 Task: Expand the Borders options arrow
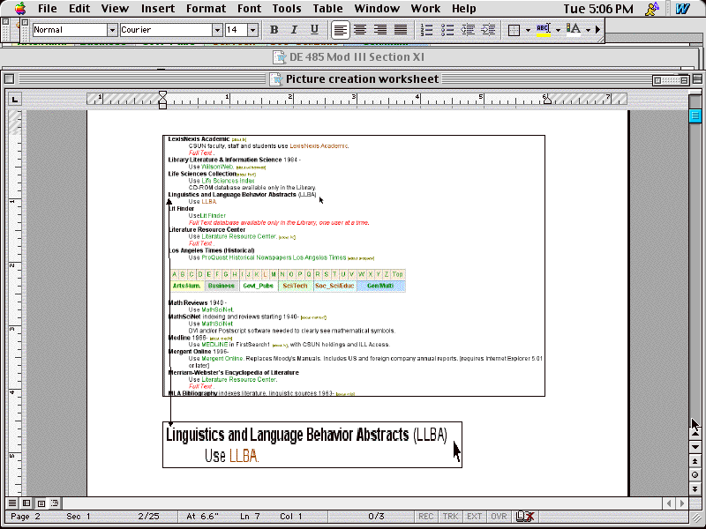pos(528,30)
